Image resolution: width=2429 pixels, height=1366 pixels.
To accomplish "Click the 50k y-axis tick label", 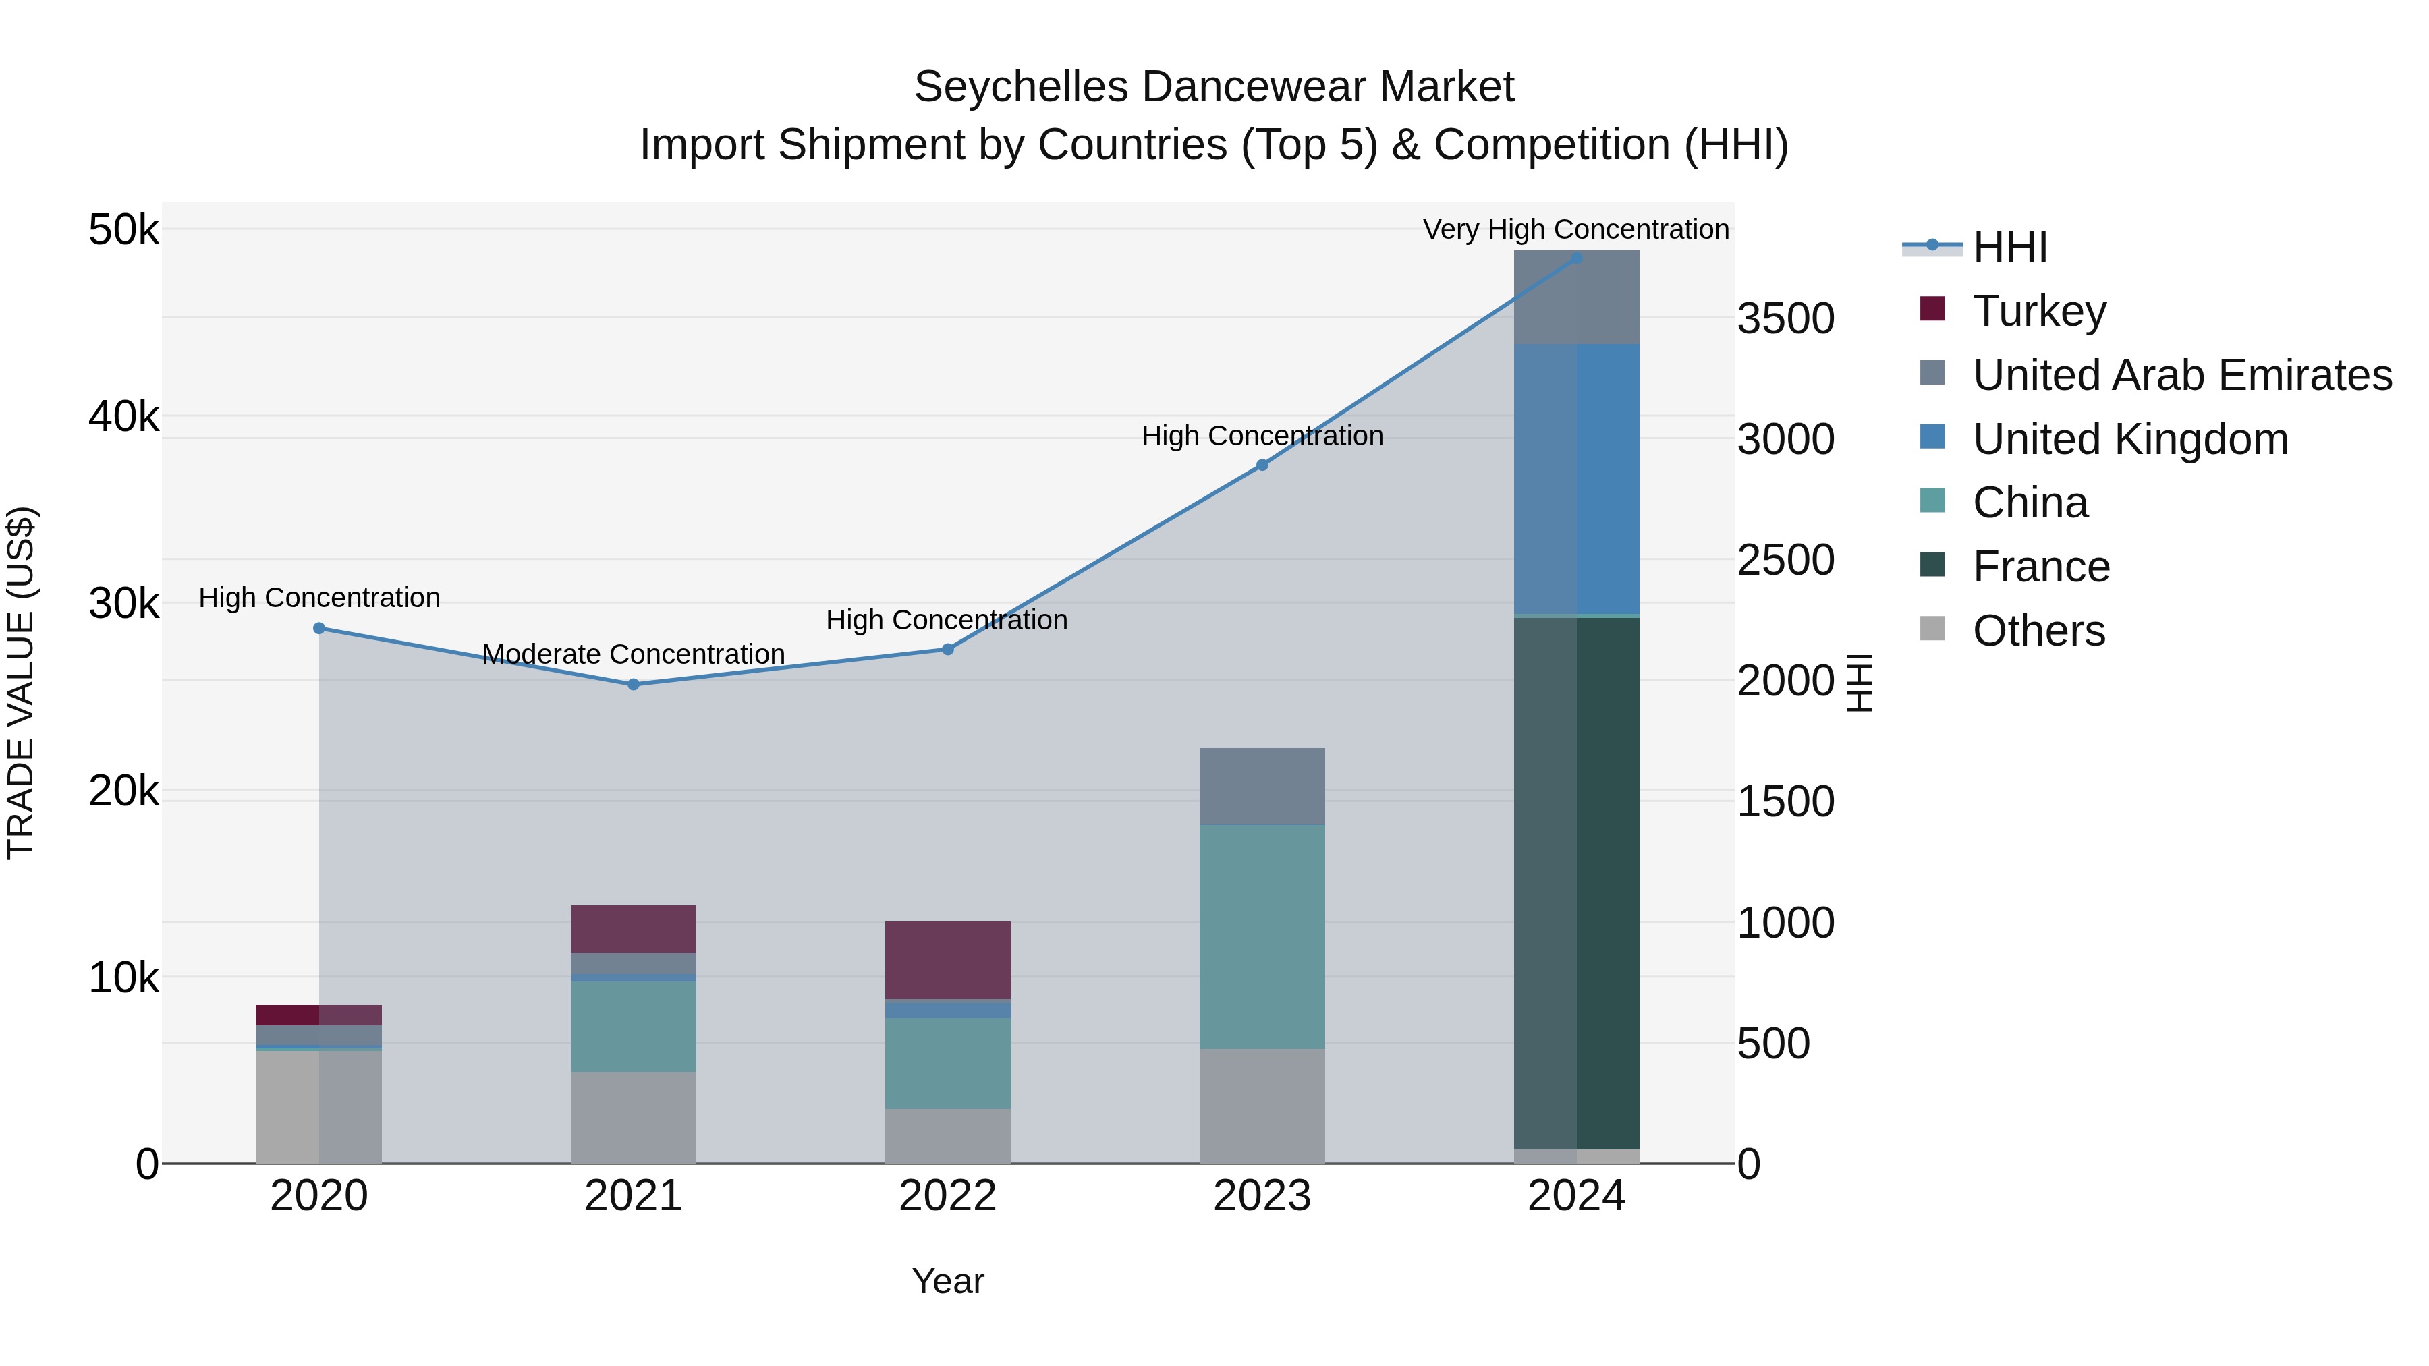I will [x=123, y=229].
